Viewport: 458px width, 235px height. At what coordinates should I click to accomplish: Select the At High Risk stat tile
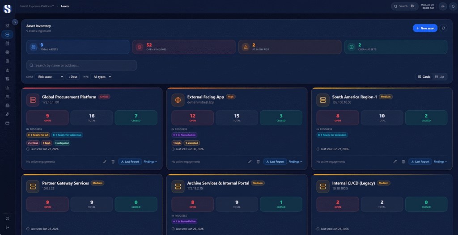290,47
